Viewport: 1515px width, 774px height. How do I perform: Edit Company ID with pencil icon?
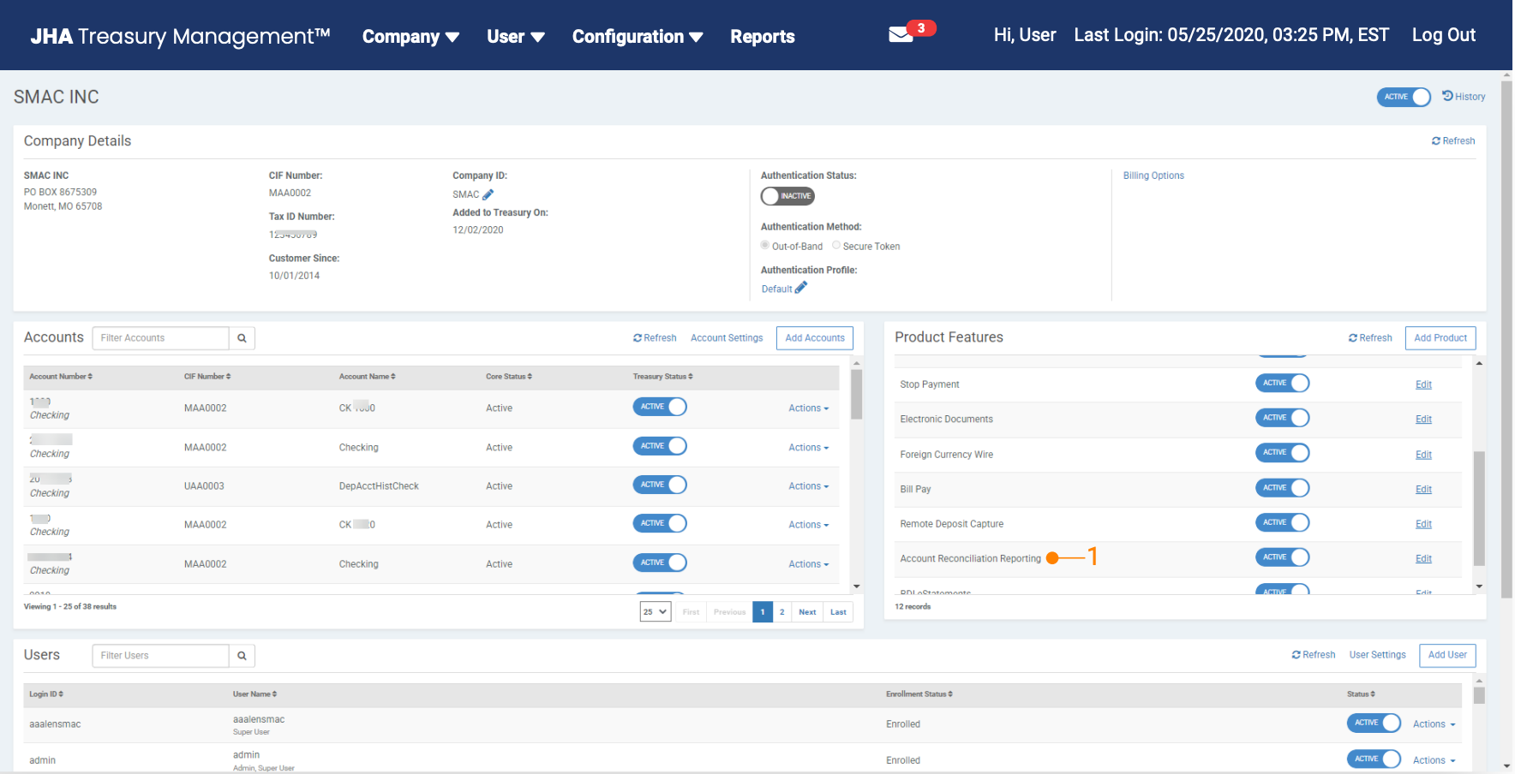[x=488, y=194]
